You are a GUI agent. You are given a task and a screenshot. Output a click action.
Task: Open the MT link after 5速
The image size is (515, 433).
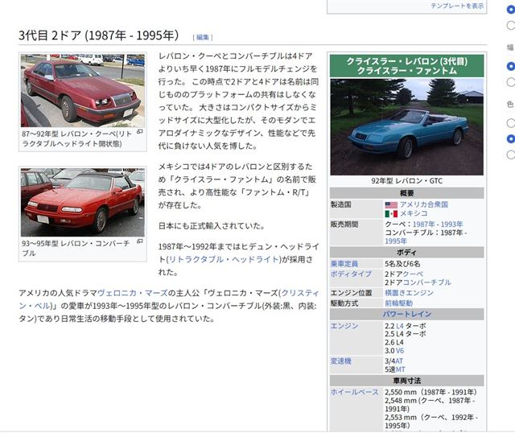pyautogui.click(x=401, y=369)
